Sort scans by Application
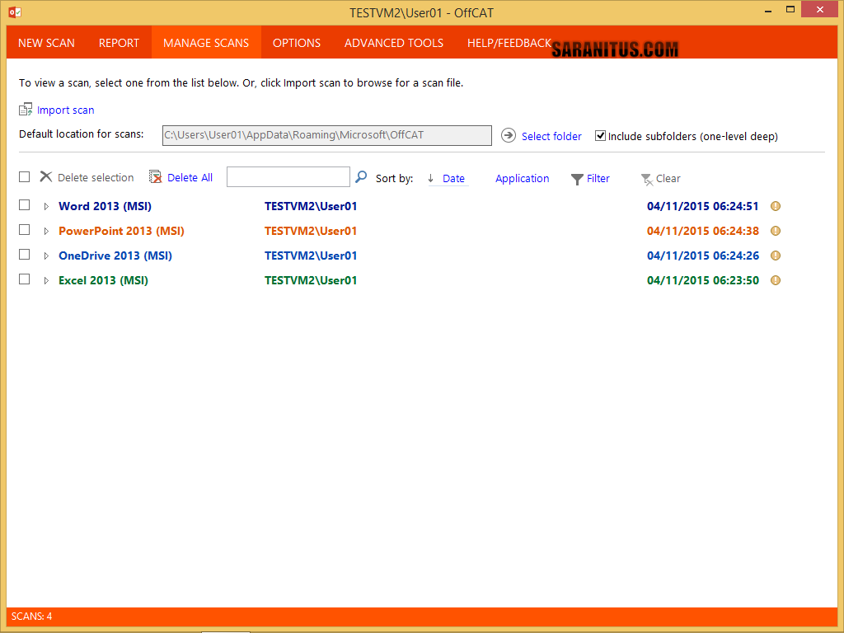The height and width of the screenshot is (633, 844). click(522, 179)
